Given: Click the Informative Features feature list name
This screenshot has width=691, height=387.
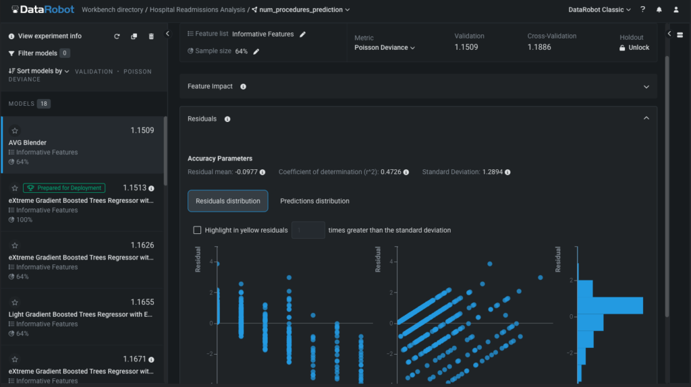Looking at the screenshot, I should click(x=262, y=34).
